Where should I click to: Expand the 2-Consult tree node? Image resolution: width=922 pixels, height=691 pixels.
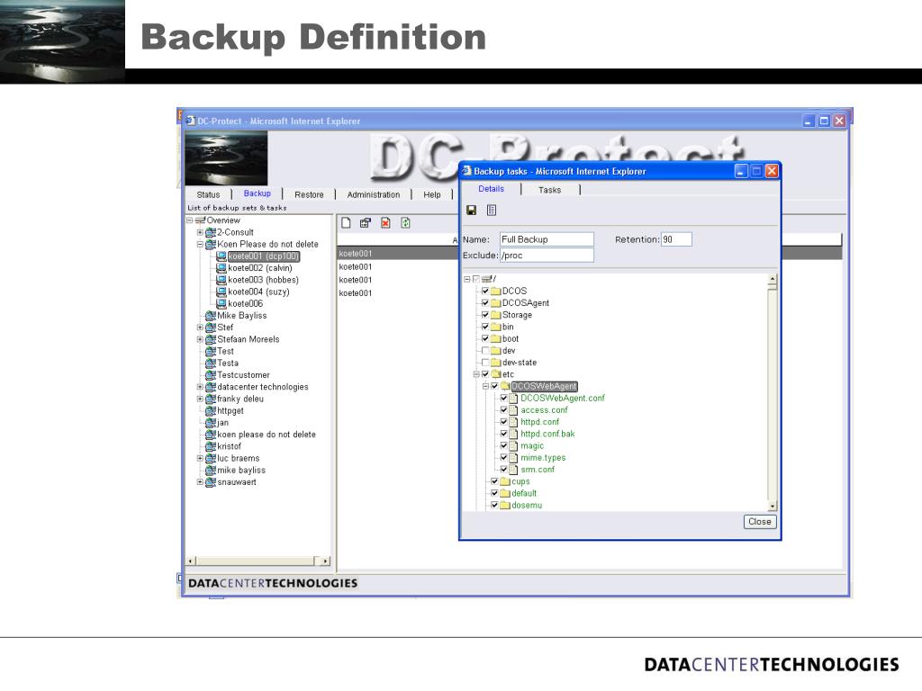pos(200,232)
